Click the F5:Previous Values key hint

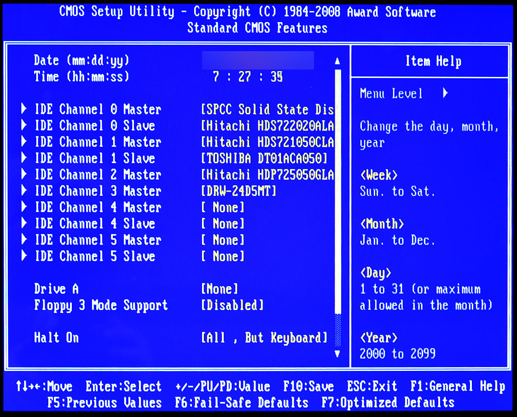coord(104,403)
